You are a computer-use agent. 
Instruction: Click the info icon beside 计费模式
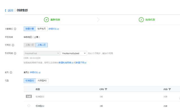15,29
